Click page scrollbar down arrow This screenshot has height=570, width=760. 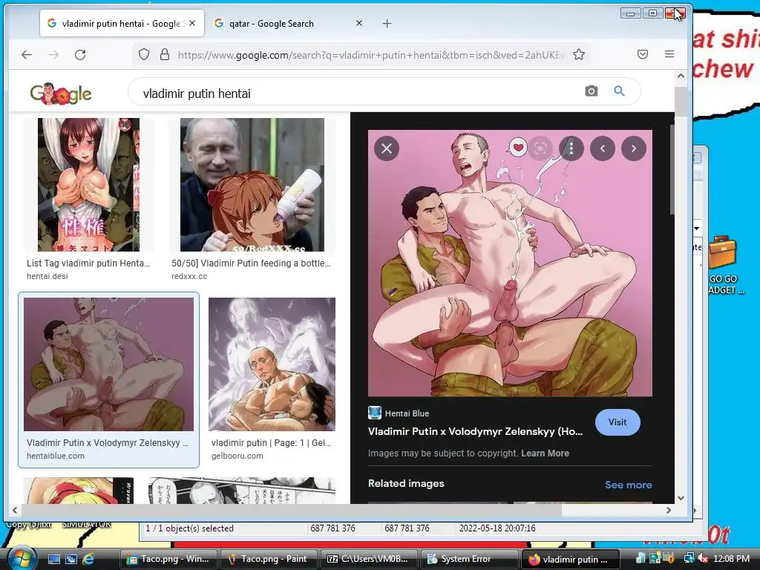(x=681, y=498)
